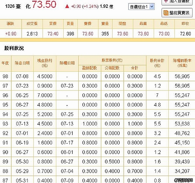Click the 最低 column header
Viewport: 195px width, 183px height.
pyautogui.click(x=164, y=23)
